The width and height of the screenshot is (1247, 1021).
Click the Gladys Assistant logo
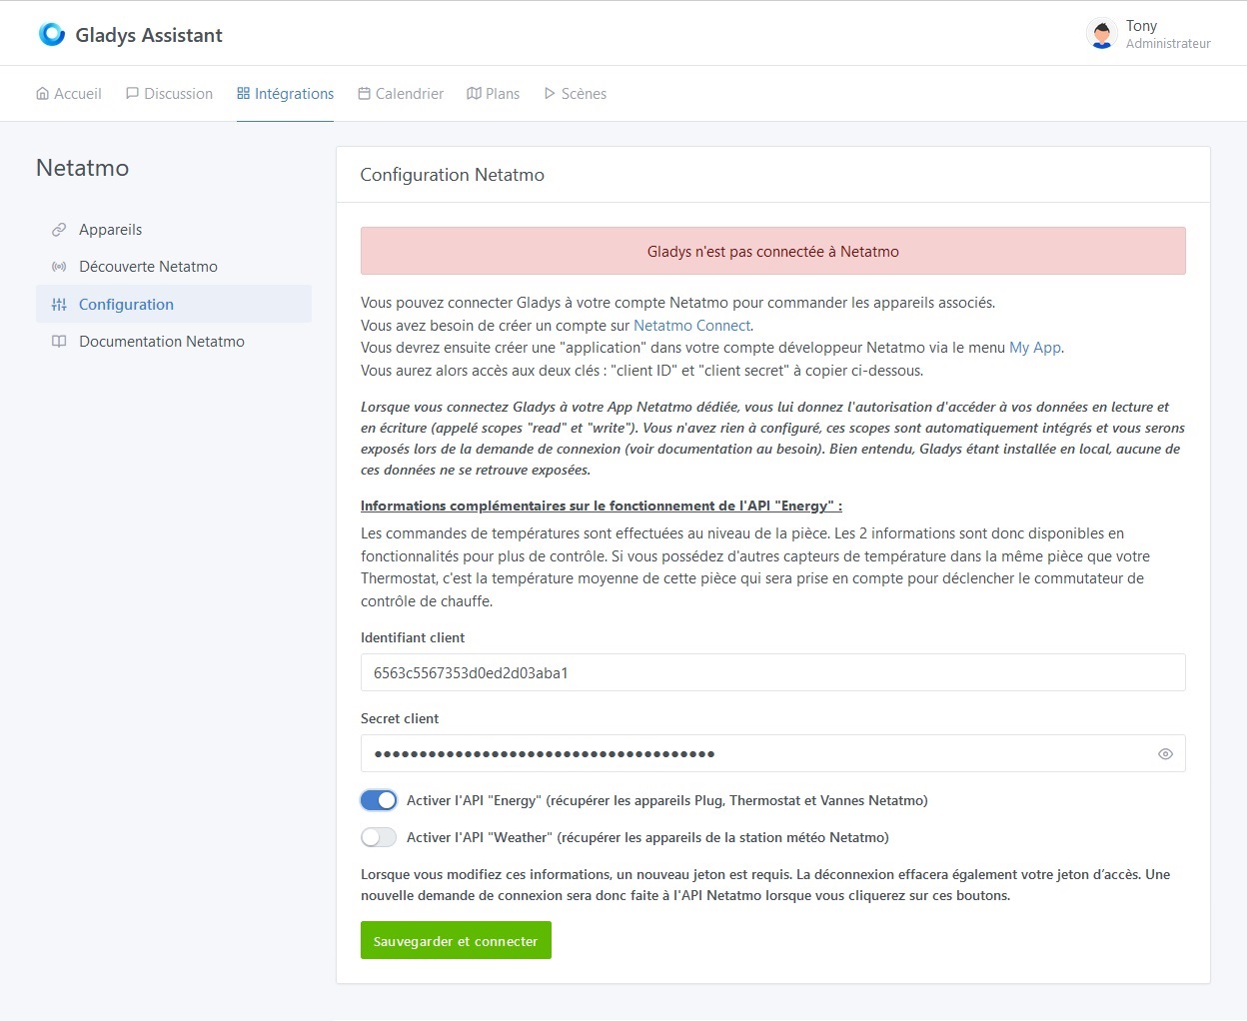(x=50, y=33)
